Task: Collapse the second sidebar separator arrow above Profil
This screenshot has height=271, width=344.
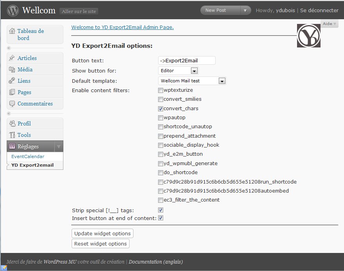Action: [9, 113]
